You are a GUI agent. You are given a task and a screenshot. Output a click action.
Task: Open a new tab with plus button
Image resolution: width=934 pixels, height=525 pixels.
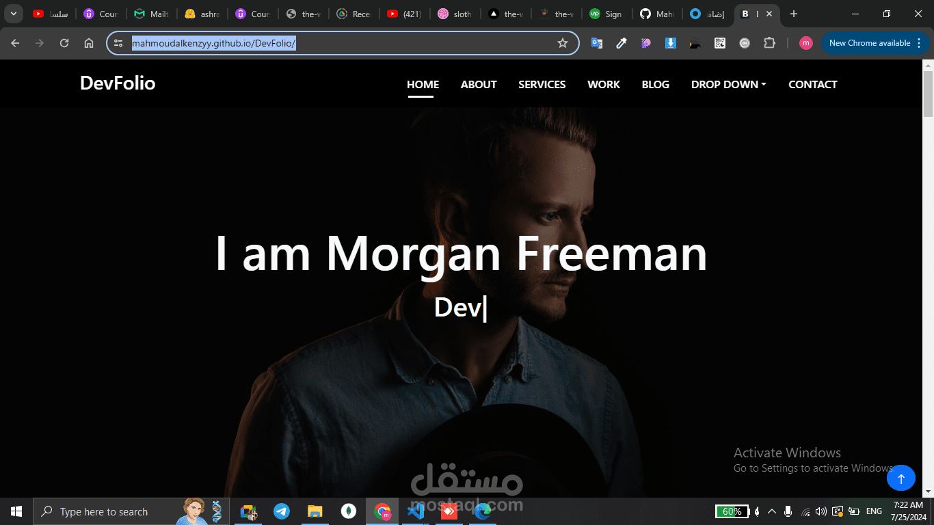(x=793, y=14)
